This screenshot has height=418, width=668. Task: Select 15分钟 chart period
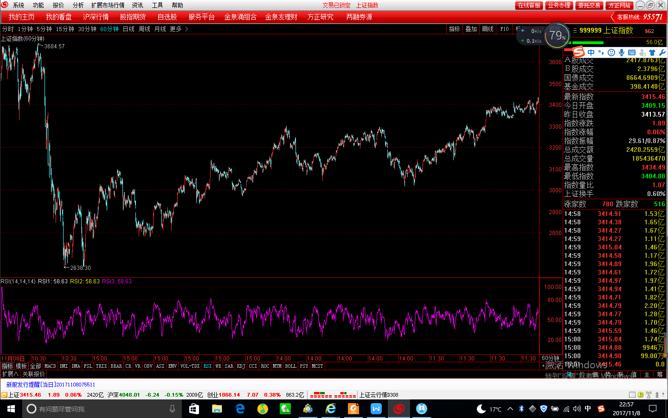(65, 29)
